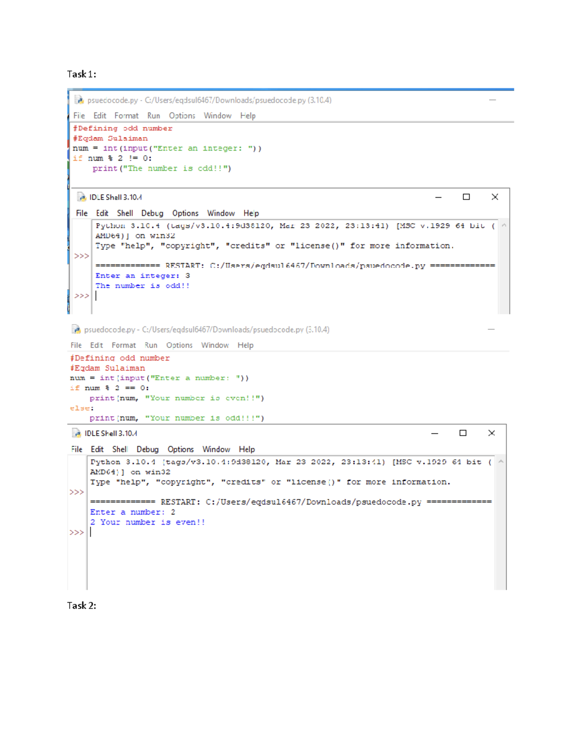Click the scroll-up arrow in the first shell window
Viewport: 572px width, 740px height.
click(503, 225)
